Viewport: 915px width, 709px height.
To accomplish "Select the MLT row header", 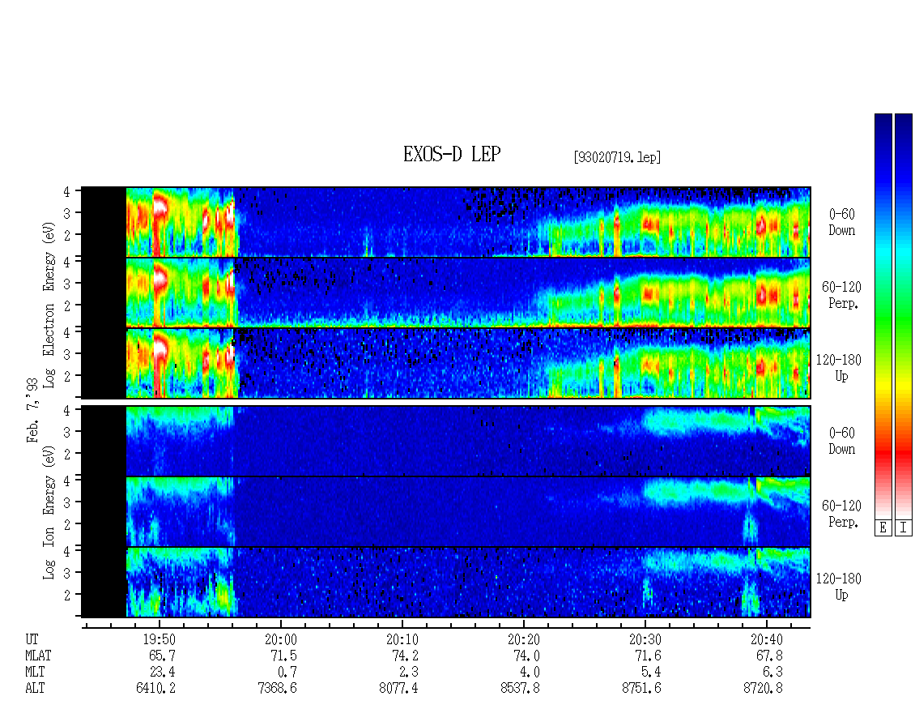I will pyautogui.click(x=35, y=673).
